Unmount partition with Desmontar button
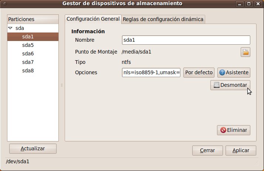Image resolution: width=264 pixels, height=171 pixels. (x=230, y=85)
